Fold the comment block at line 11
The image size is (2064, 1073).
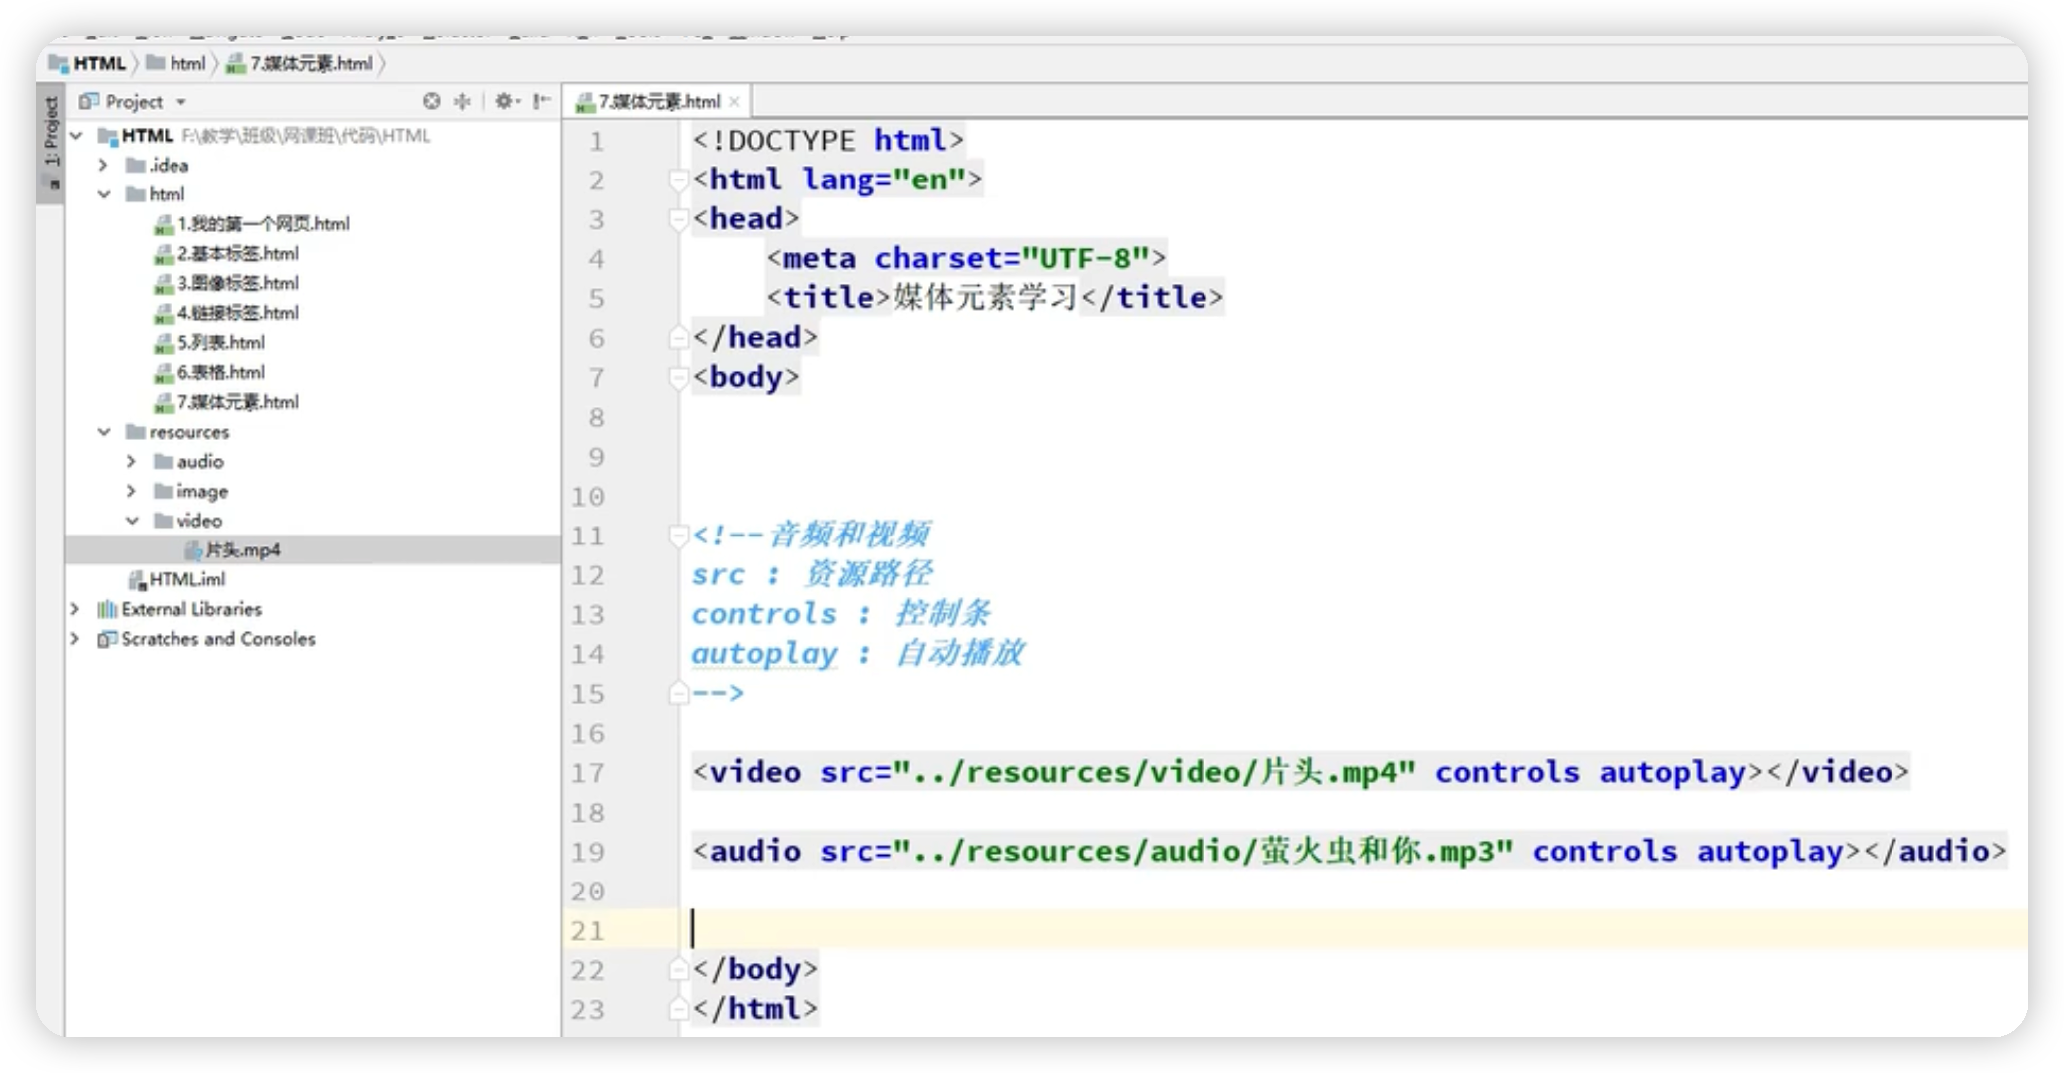pyautogui.click(x=678, y=536)
